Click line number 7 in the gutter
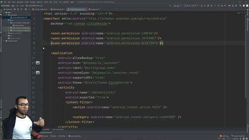This screenshot has height=140, width=249. click(x=34, y=43)
